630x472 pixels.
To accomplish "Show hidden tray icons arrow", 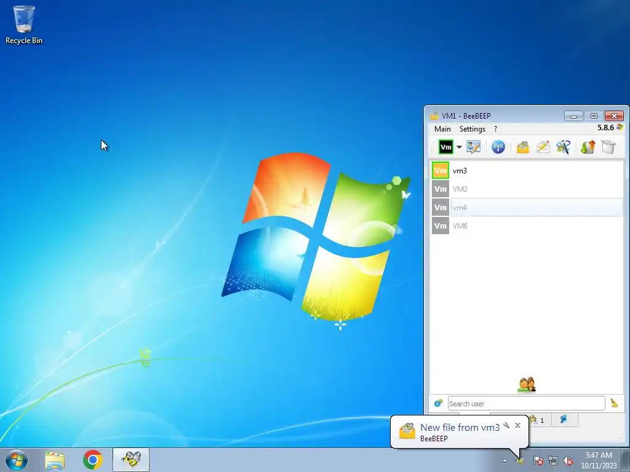I will (x=504, y=460).
